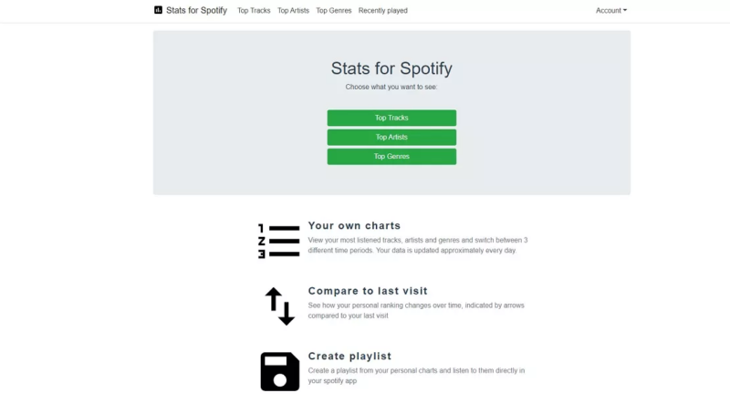Open the Account dropdown menu
The image size is (730, 414).
[x=610, y=10]
